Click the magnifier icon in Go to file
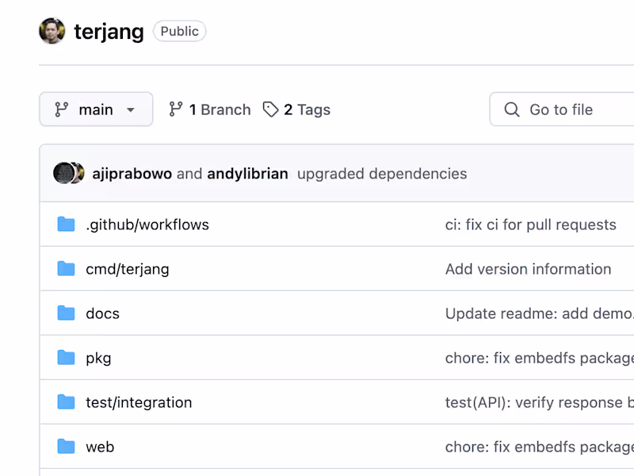This screenshot has width=634, height=476. point(512,109)
